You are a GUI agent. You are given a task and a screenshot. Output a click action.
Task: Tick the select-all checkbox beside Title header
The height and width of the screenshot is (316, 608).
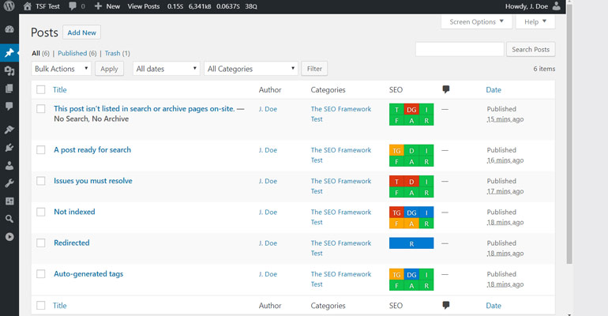(x=41, y=90)
